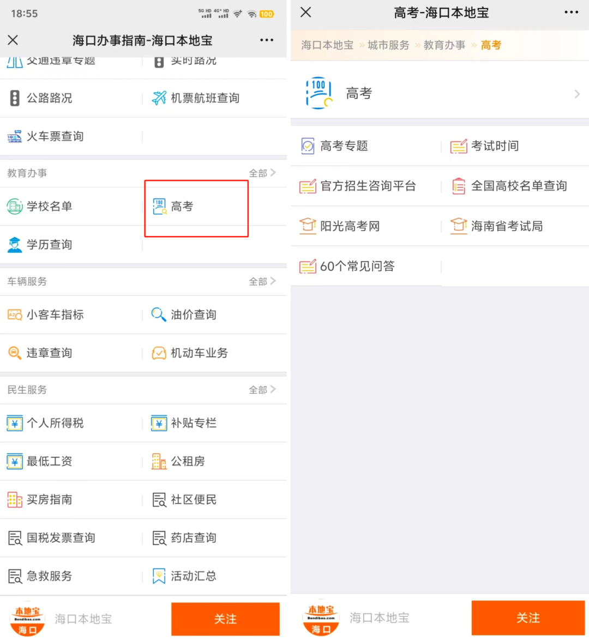The width and height of the screenshot is (589, 641).
Task: Tap 关注 button in left panel
Action: pyautogui.click(x=225, y=619)
